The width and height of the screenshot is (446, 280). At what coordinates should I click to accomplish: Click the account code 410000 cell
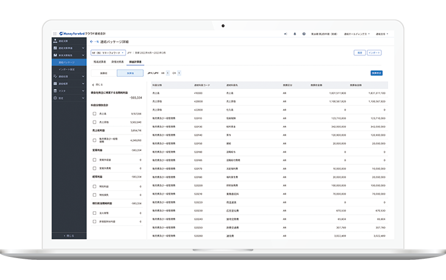(x=198, y=93)
